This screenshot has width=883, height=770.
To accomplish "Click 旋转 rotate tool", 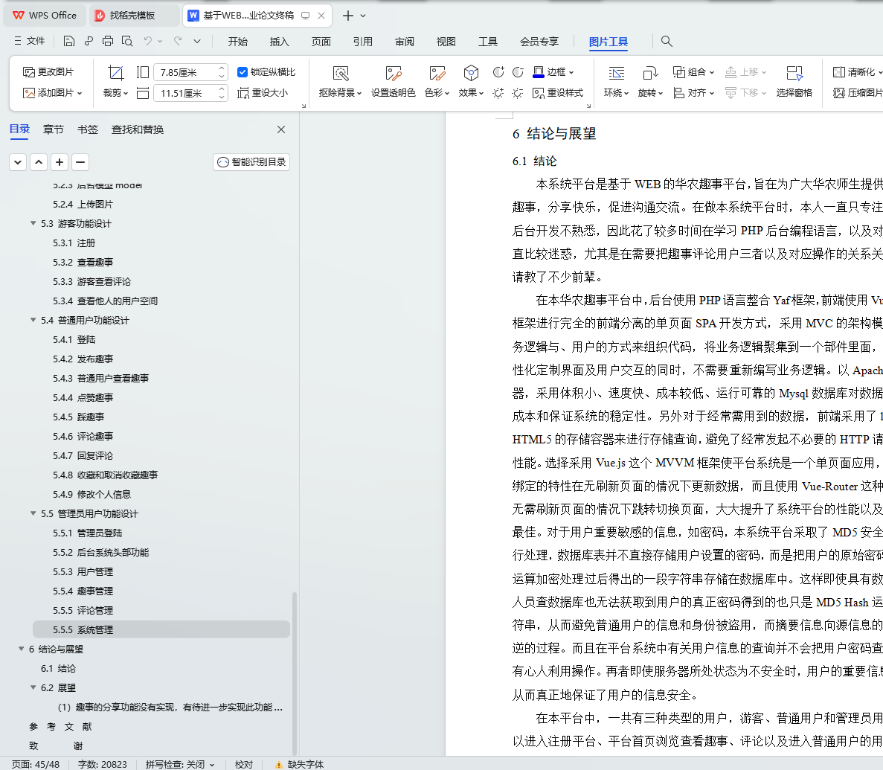I will click(x=650, y=82).
